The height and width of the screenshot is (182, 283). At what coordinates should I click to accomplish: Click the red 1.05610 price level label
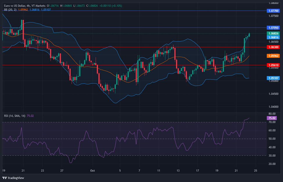[x=273, y=65]
